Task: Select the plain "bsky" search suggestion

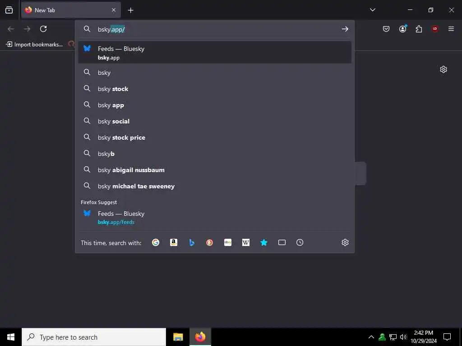Action: [214, 73]
